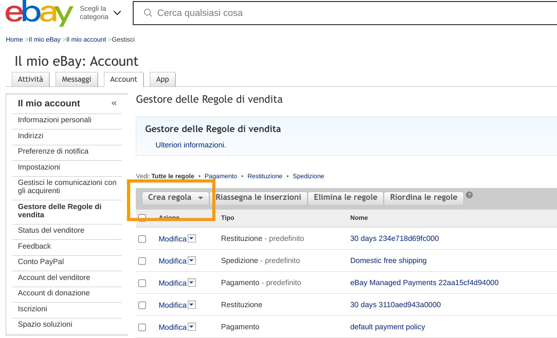Click the search magnifier icon
The width and height of the screenshot is (557, 338).
pyautogui.click(x=148, y=13)
